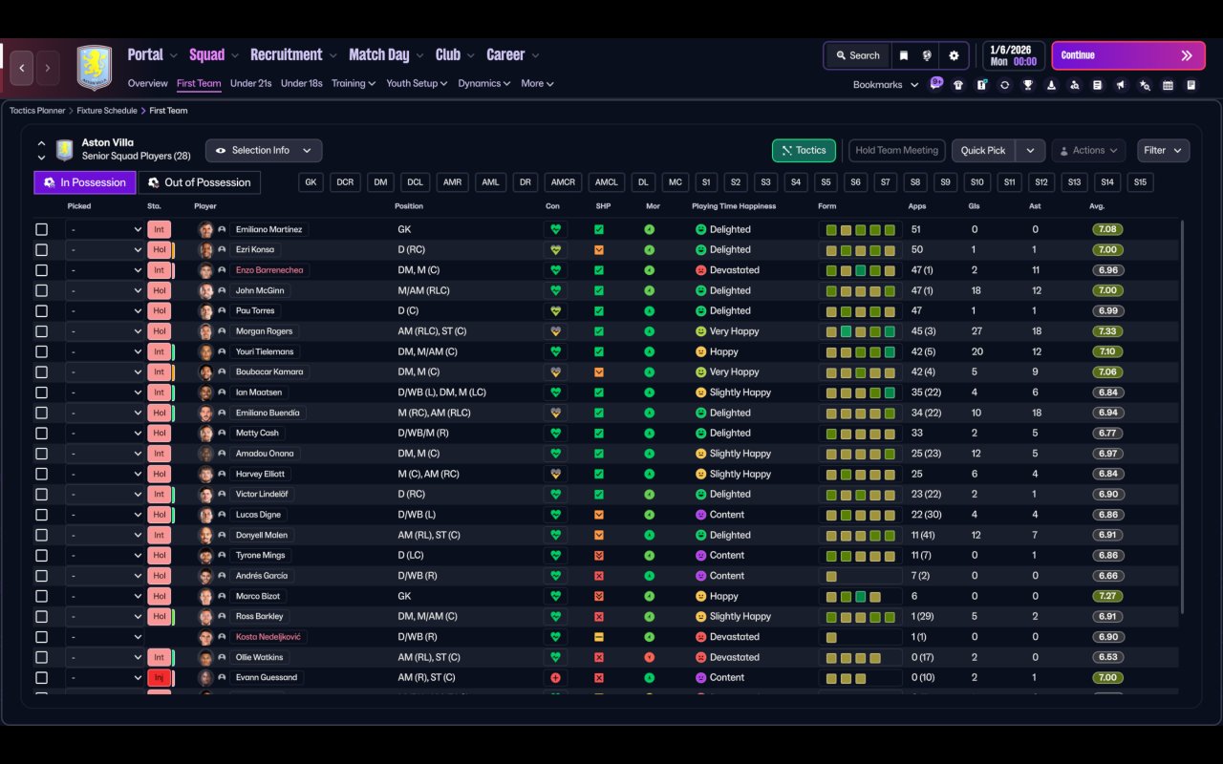This screenshot has height=764, width=1223.
Task: Click the training cone icon in bookmarks bar
Action: coord(1051,85)
